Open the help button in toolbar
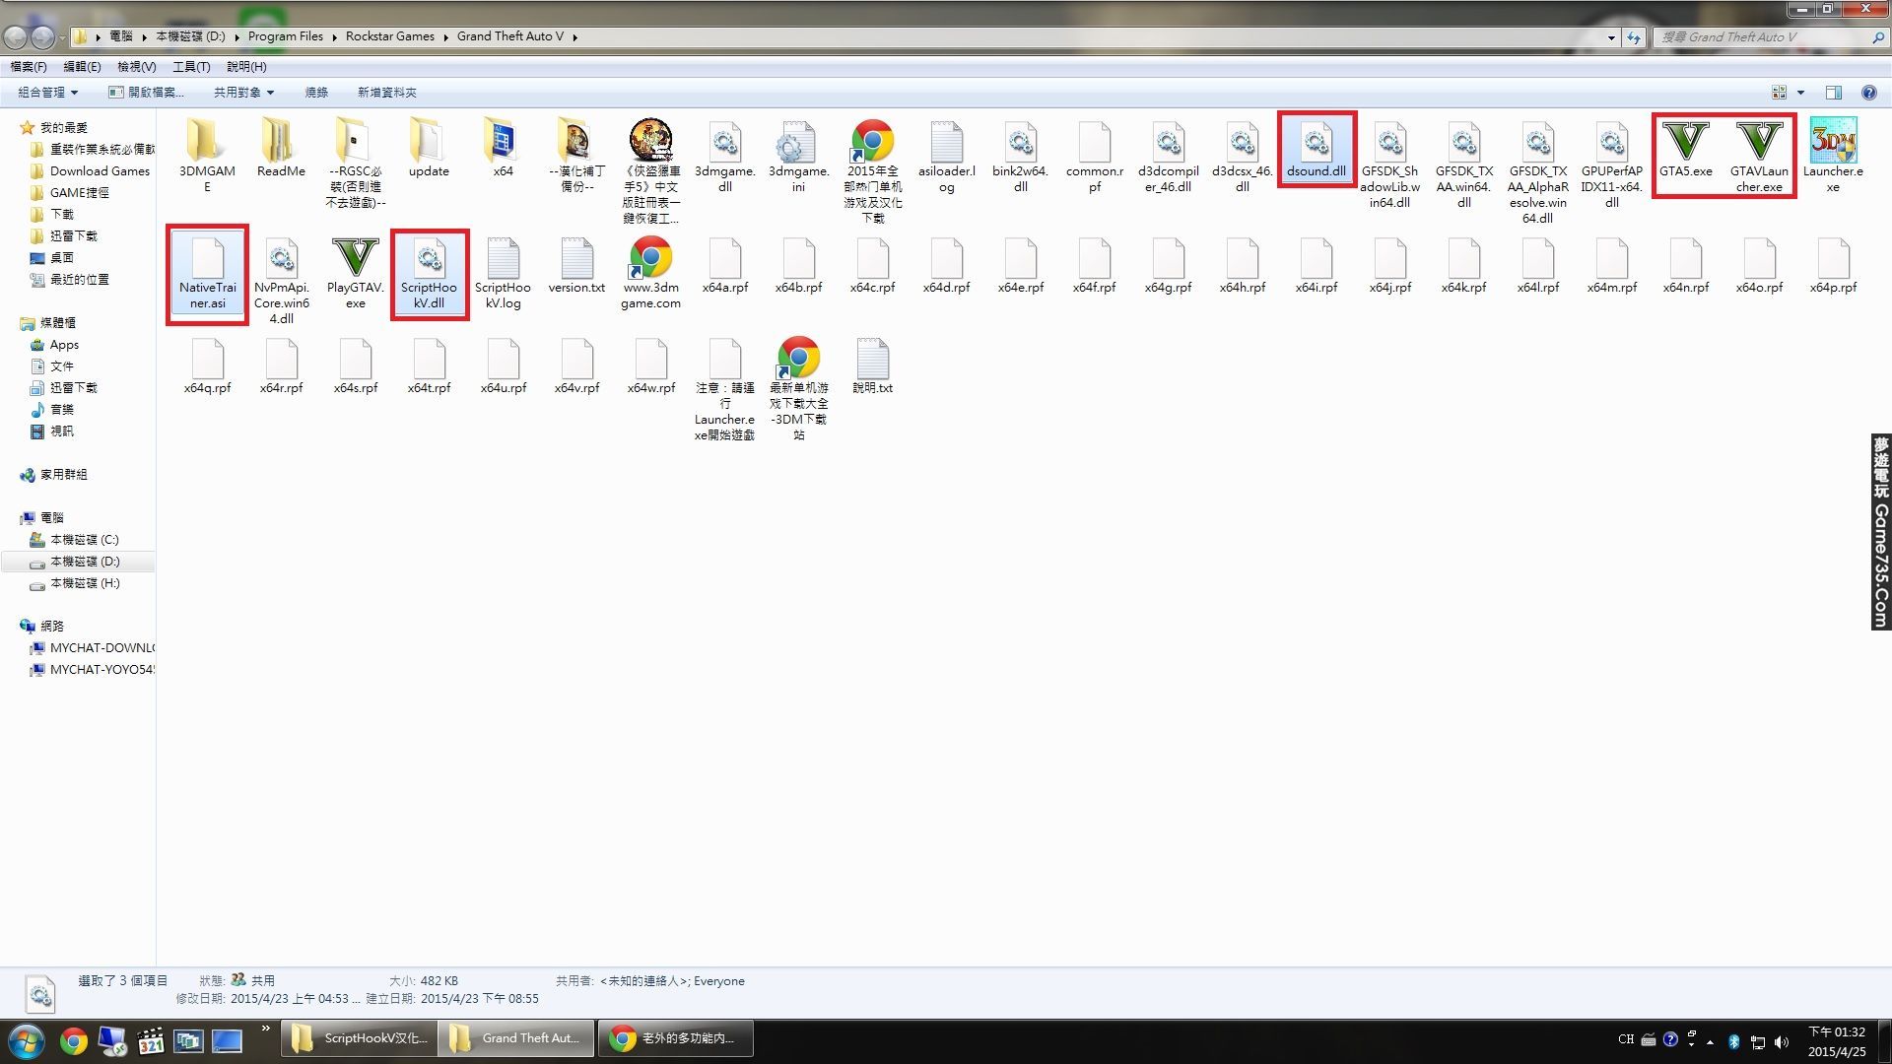This screenshot has height=1064, width=1892. click(1868, 93)
